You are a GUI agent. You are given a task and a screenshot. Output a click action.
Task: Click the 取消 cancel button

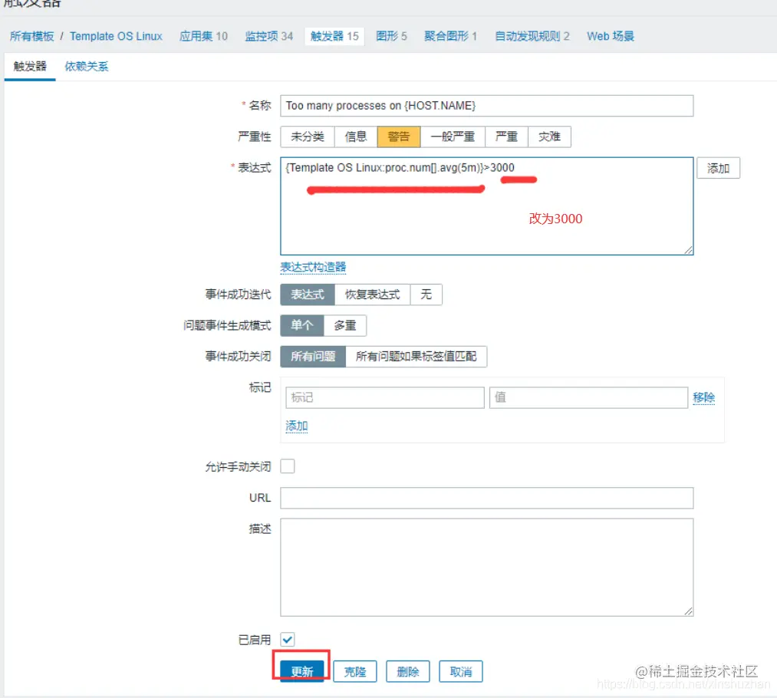[x=461, y=672]
